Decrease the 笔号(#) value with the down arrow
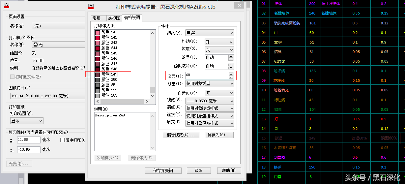This screenshot has height=184, width=405. tap(231, 59)
